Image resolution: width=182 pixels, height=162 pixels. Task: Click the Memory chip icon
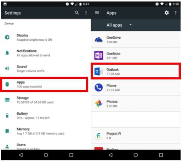coord(7,131)
